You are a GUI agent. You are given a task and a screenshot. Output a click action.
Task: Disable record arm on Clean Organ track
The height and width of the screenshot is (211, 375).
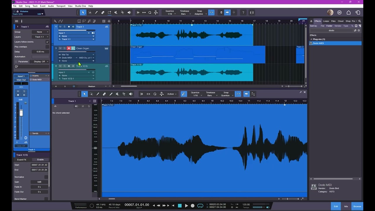pos(69,48)
